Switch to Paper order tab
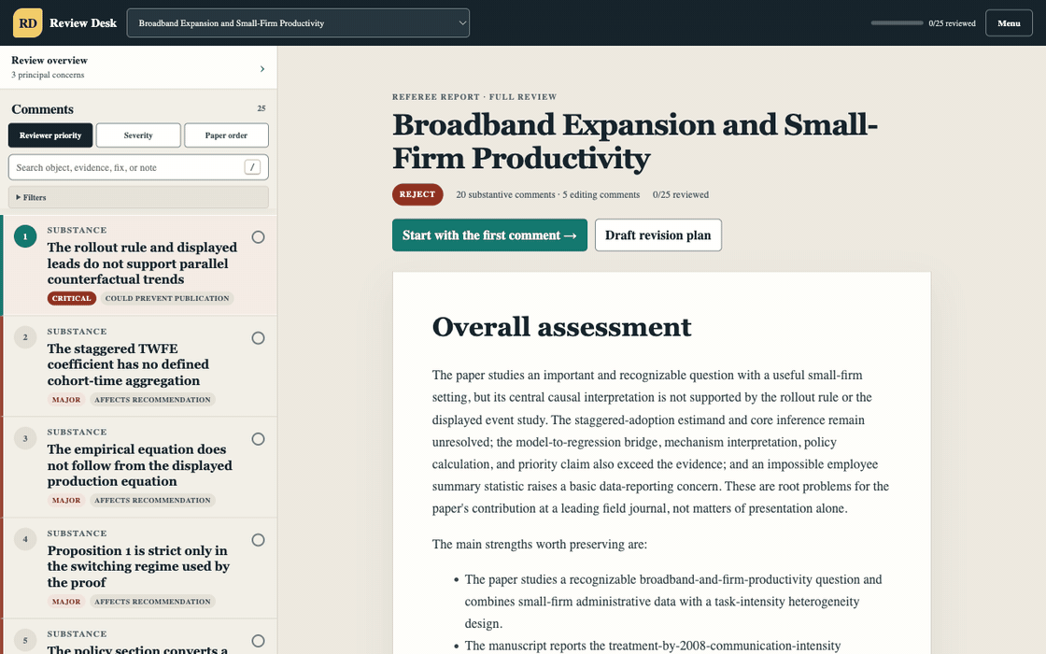 226,135
